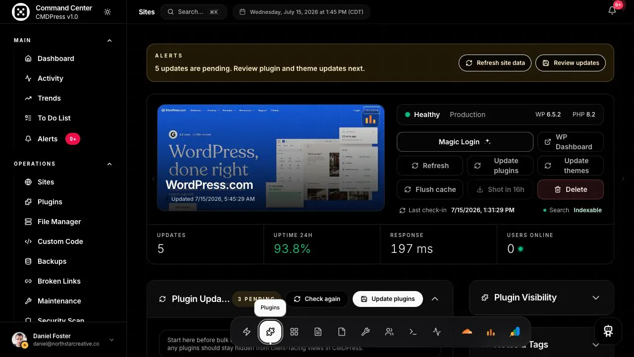This screenshot has height=357, width=634.
Task: Click the Plugins puzzle icon in dock
Action: pyautogui.click(x=270, y=332)
